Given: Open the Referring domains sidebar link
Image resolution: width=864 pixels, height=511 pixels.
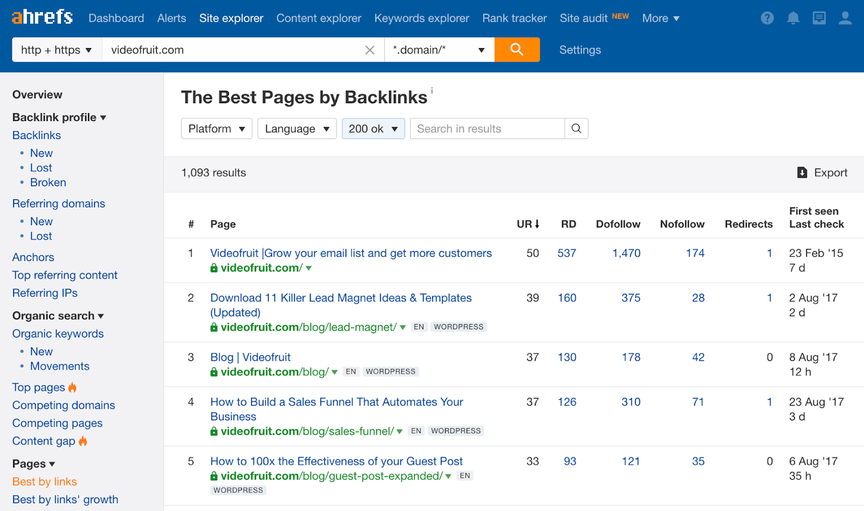Looking at the screenshot, I should click(x=59, y=203).
